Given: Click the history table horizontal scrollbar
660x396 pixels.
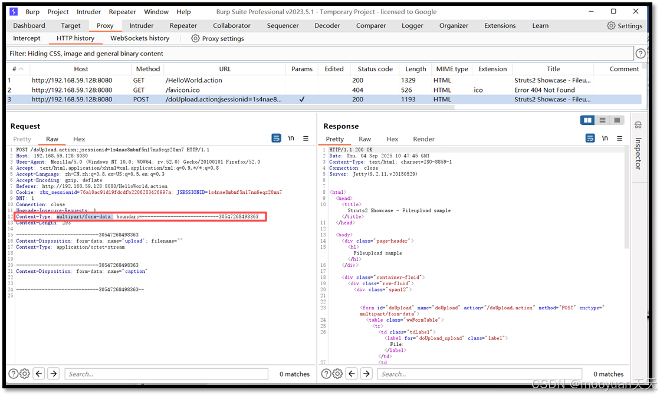Looking at the screenshot, I should (231, 107).
